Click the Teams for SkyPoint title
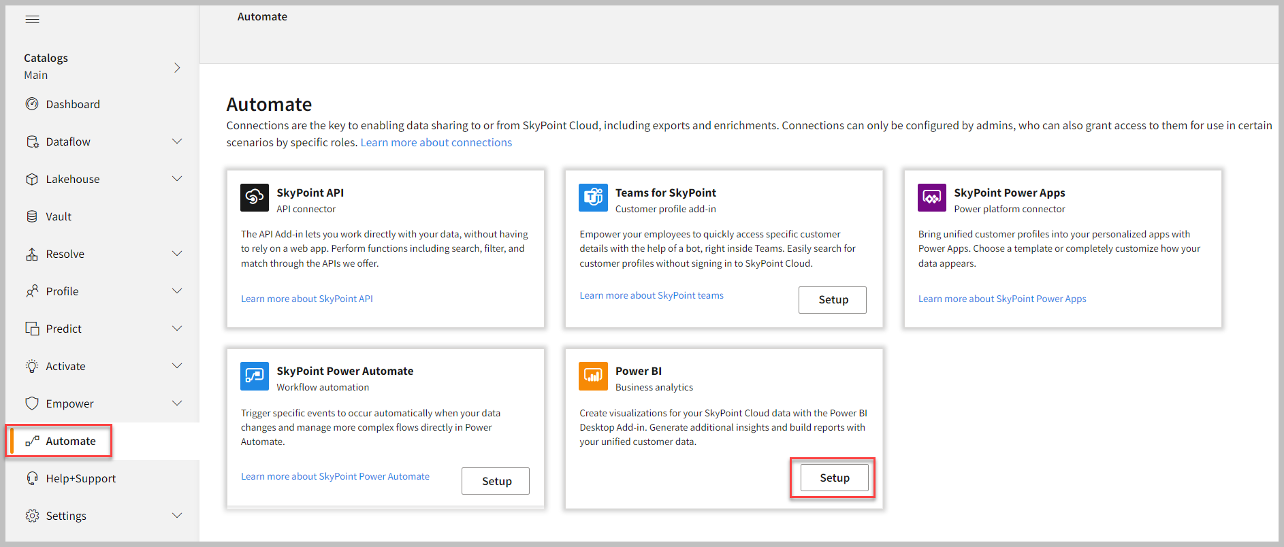This screenshot has height=547, width=1284. pos(666,193)
